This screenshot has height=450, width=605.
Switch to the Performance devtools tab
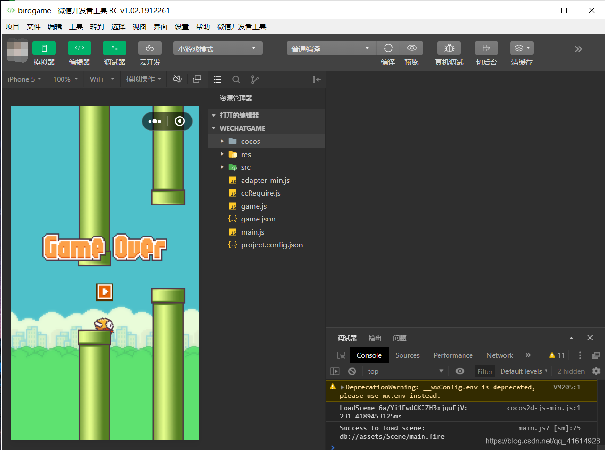453,355
